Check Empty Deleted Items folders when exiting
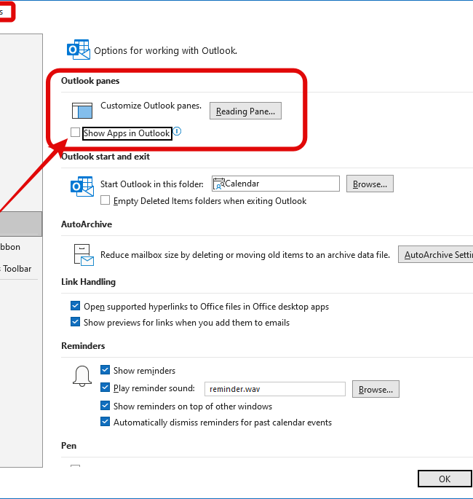 106,200
